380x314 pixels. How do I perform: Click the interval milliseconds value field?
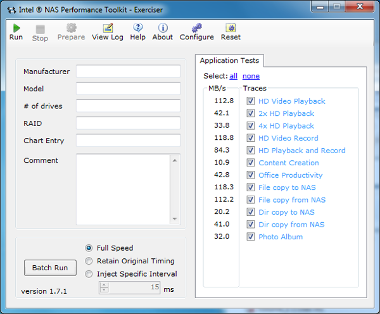[134, 287]
